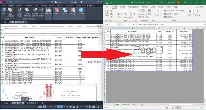The image size is (206, 110).
Task: Click the Font Color red swatch in Excel
Action: coord(130,17)
